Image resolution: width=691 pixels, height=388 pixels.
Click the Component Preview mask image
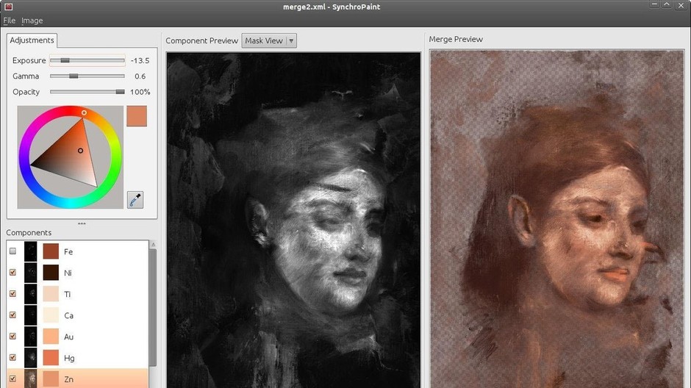click(293, 220)
